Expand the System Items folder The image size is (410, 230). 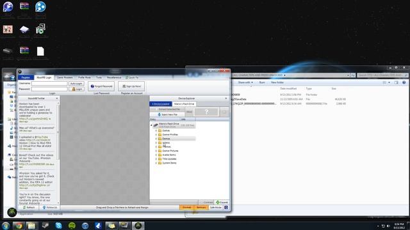coord(156,163)
